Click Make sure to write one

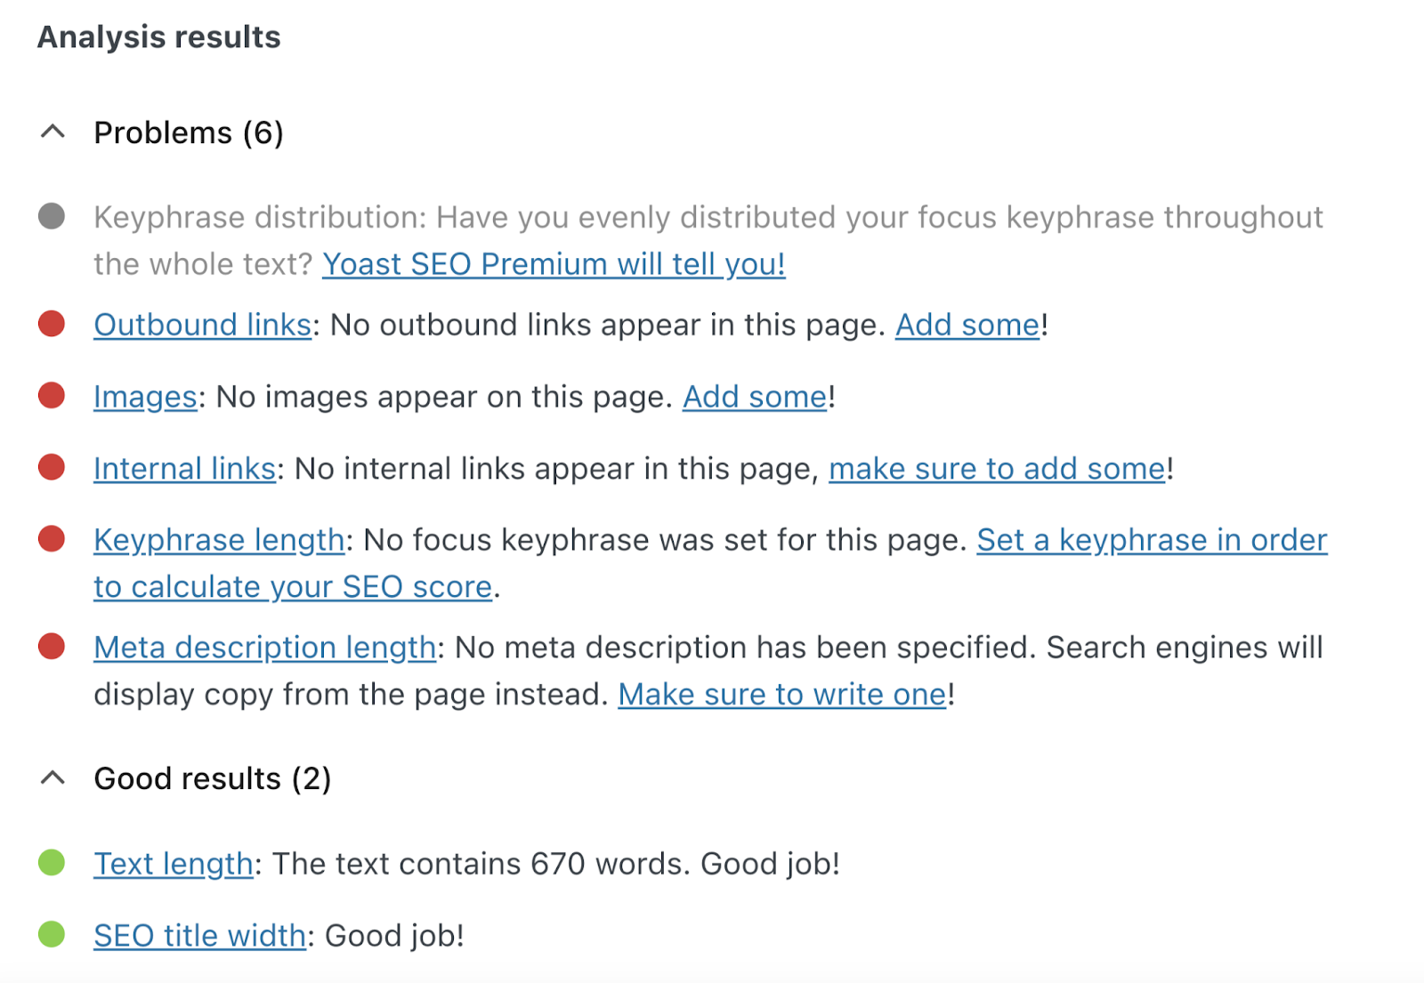pyautogui.click(x=781, y=693)
